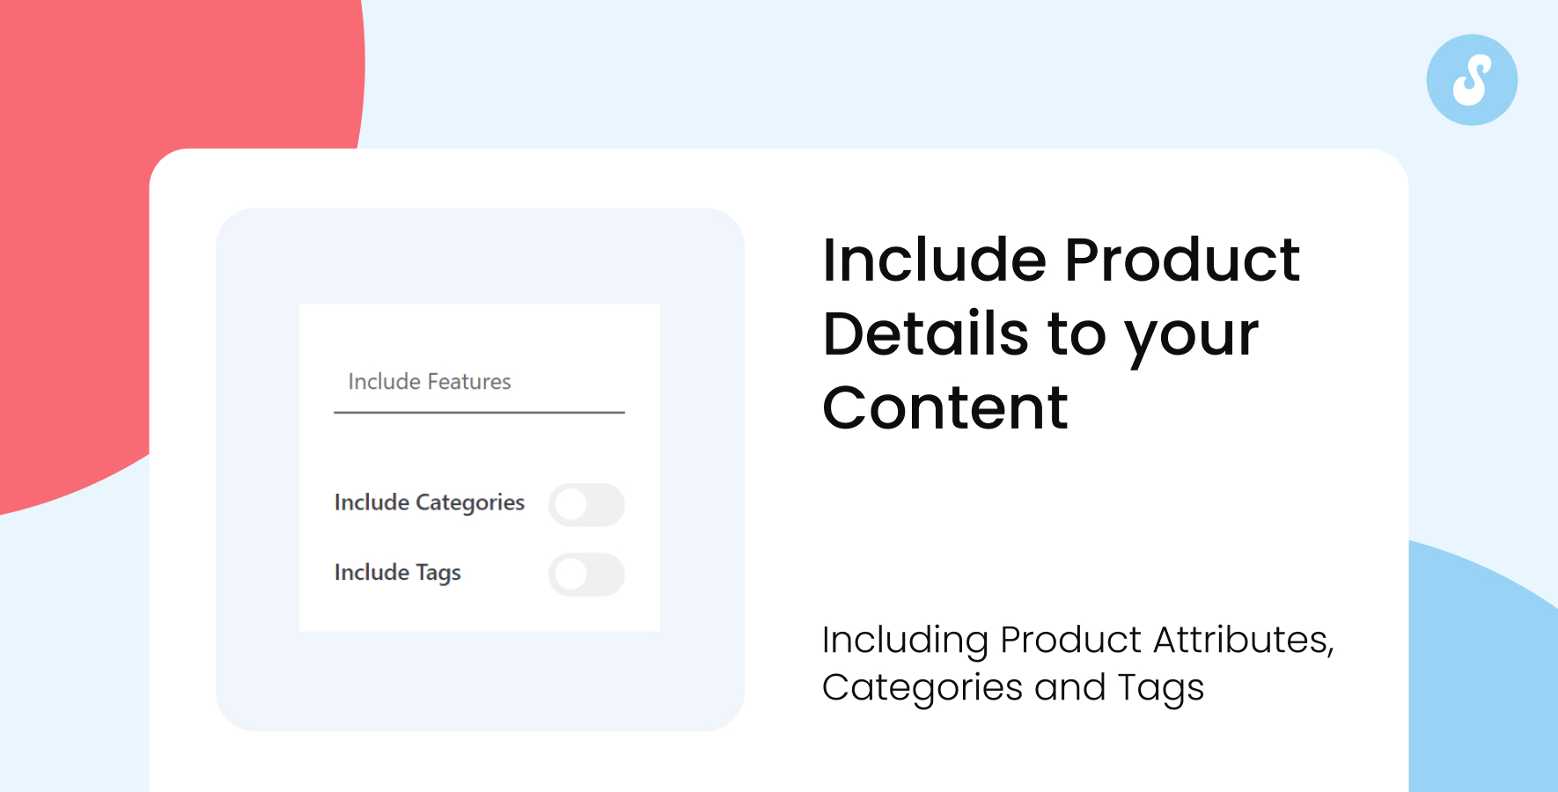This screenshot has height=792, width=1558.
Task: Click the underline below Include Features
Action: 479,412
